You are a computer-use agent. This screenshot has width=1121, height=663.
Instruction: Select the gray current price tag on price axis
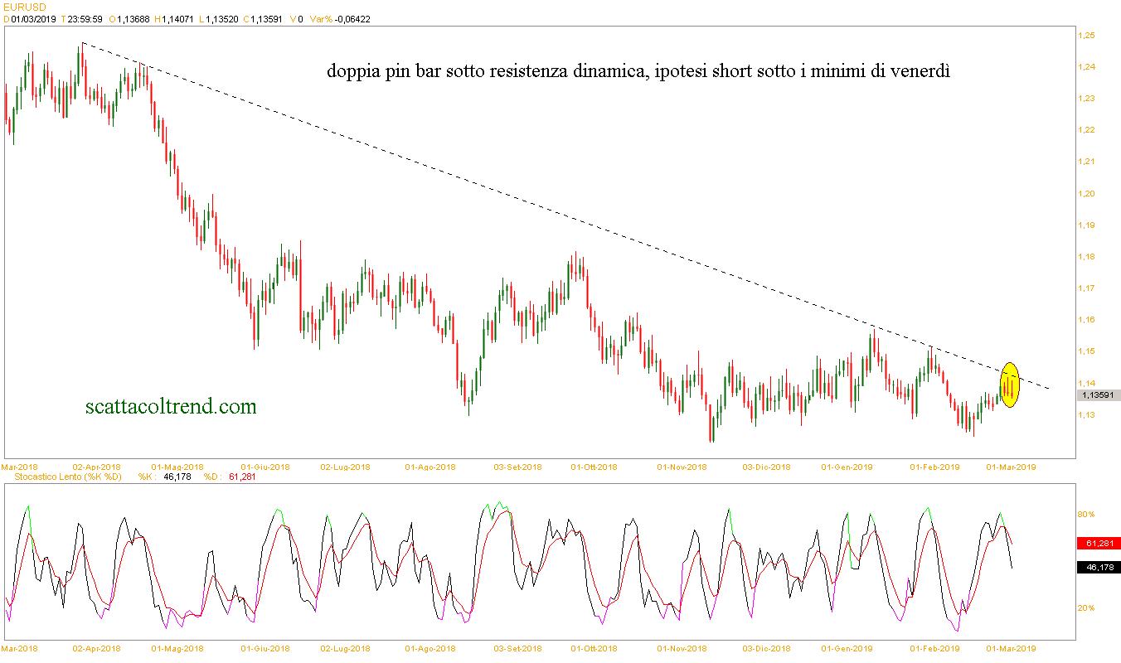[x=1096, y=395]
